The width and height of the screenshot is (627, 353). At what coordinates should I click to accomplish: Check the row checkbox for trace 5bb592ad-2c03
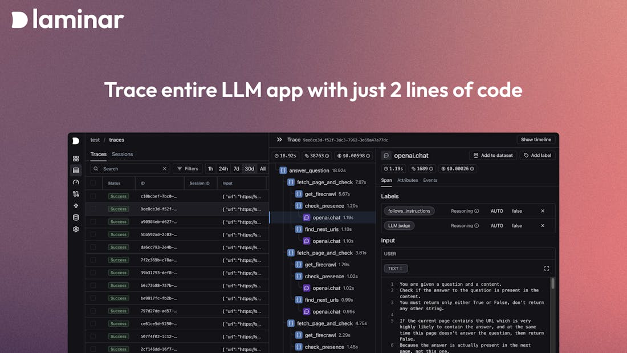coord(93,234)
